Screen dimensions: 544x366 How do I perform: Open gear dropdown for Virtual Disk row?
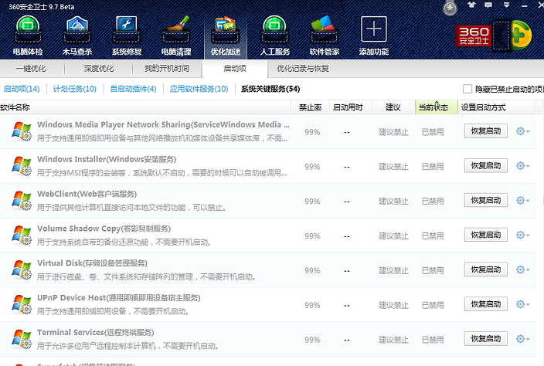[522, 269]
